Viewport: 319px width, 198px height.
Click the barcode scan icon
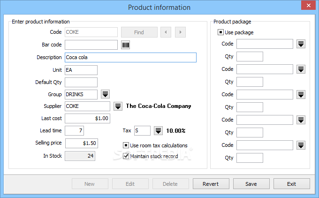[x=126, y=45]
